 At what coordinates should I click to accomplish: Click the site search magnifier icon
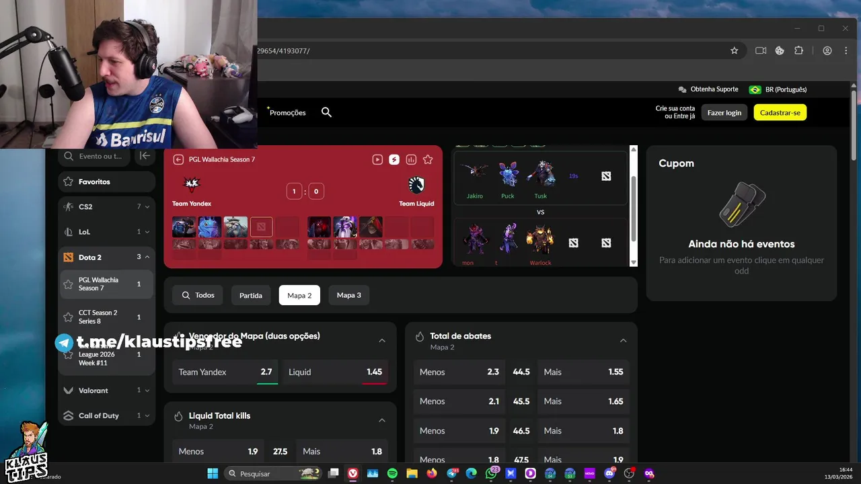(x=326, y=112)
